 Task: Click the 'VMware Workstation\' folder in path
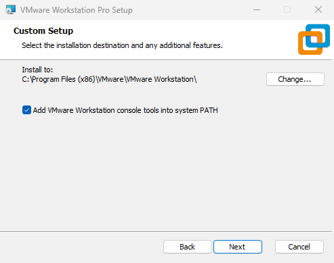coord(161,79)
